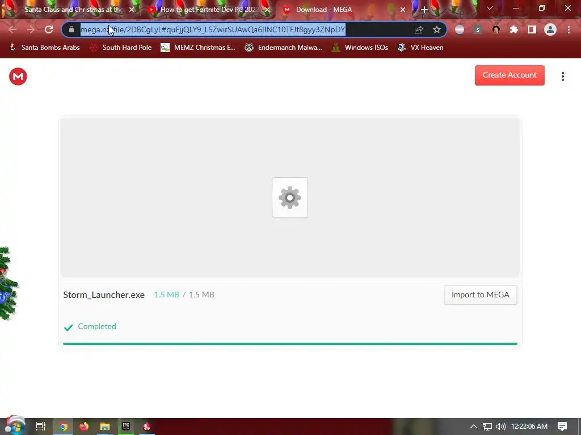Screen dimensions: 581x435
Task: Click the Import to MEGA button
Action: click(480, 295)
